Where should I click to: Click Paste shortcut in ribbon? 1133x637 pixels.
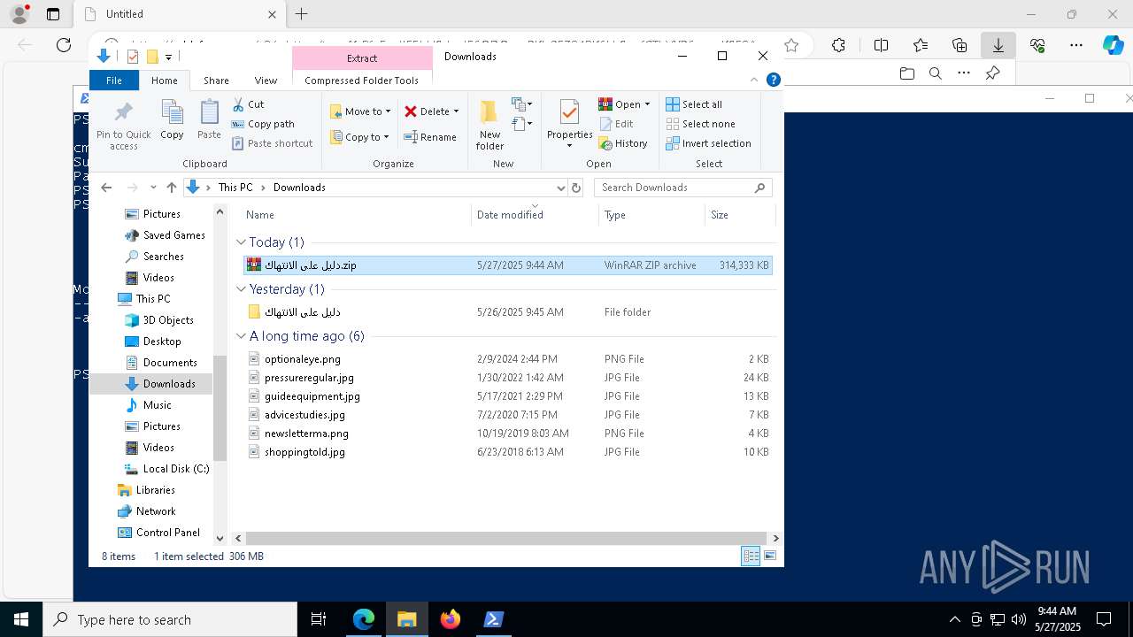[x=272, y=143]
